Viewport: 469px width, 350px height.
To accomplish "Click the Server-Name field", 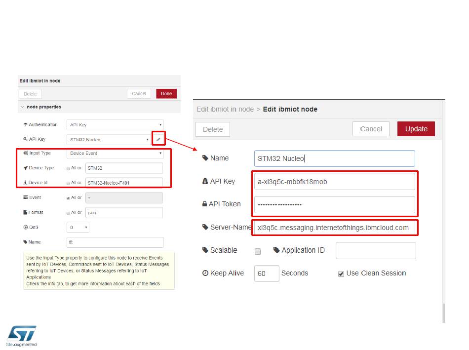I will [x=334, y=228].
